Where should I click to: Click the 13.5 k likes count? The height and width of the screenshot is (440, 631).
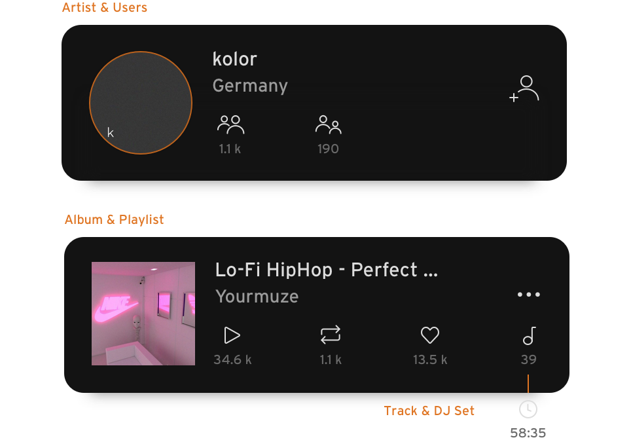[x=430, y=359]
